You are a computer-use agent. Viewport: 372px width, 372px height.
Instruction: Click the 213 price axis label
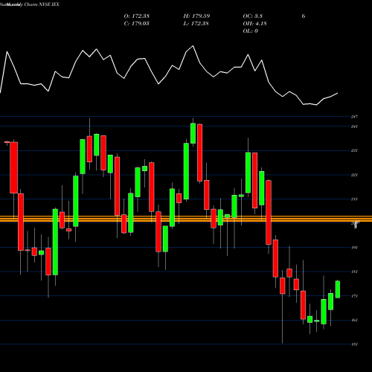(354, 199)
